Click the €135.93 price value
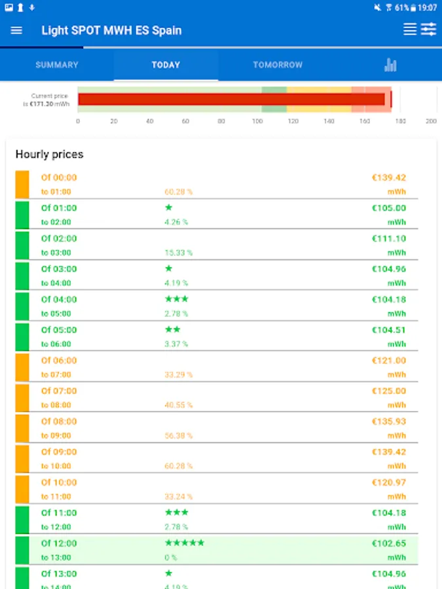The height and width of the screenshot is (589, 442). click(388, 421)
